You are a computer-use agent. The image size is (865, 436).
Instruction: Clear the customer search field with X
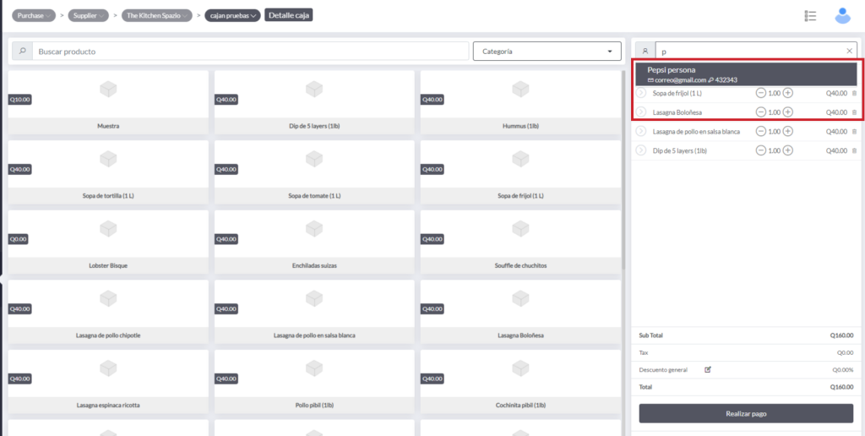[850, 52]
